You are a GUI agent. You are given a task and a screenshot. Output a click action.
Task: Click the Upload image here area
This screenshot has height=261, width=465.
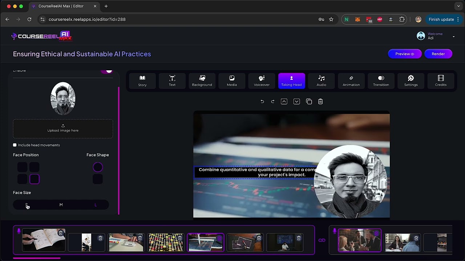pyautogui.click(x=63, y=128)
